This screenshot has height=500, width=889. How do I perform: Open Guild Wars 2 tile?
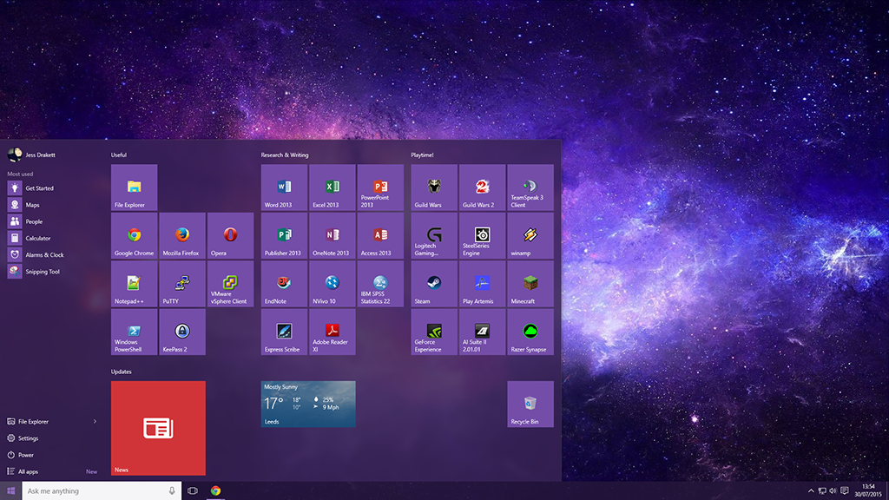click(483, 187)
